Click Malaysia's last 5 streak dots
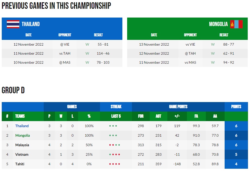The image size is (250, 171). [x=114, y=145]
